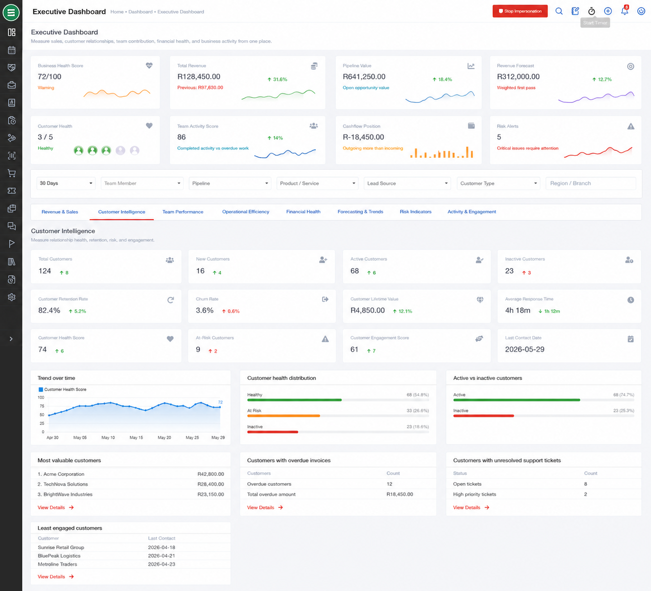Click the Cashflow Position wallet icon

[x=471, y=126]
